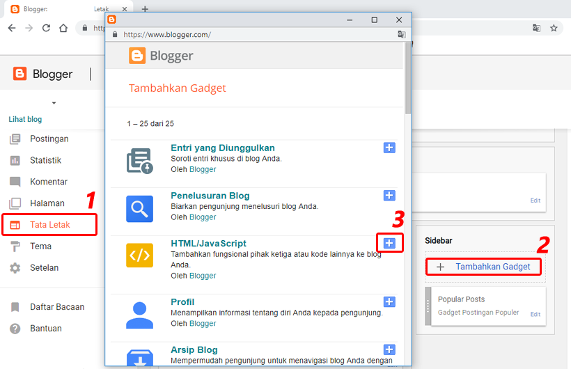Add the Arsip Blog gadget via plus icon
This screenshot has width=571, height=369.
pos(389,350)
